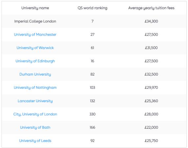
Task: Follow the University of Bath link
Action: click(x=35, y=127)
